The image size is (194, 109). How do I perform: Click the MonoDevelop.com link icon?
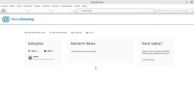(25, 33)
